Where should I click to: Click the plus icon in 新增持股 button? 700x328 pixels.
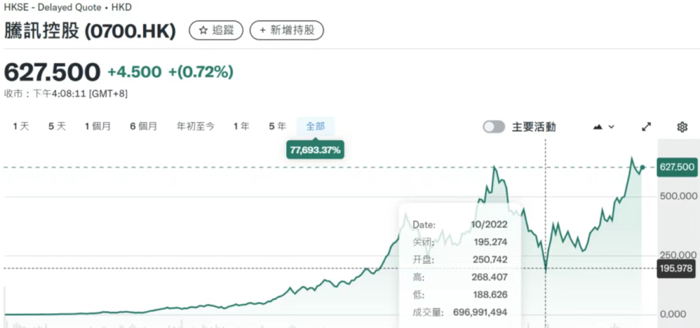pyautogui.click(x=262, y=30)
